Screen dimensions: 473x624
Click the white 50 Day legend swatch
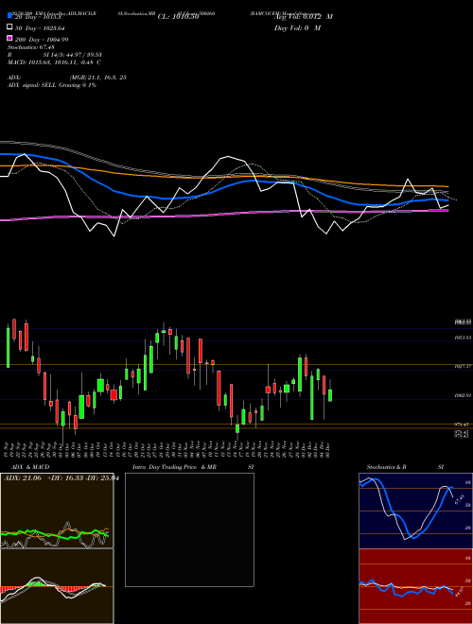tap(9, 26)
